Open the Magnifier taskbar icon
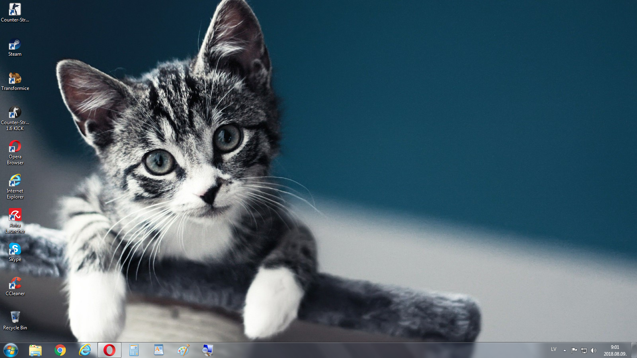 point(208,350)
